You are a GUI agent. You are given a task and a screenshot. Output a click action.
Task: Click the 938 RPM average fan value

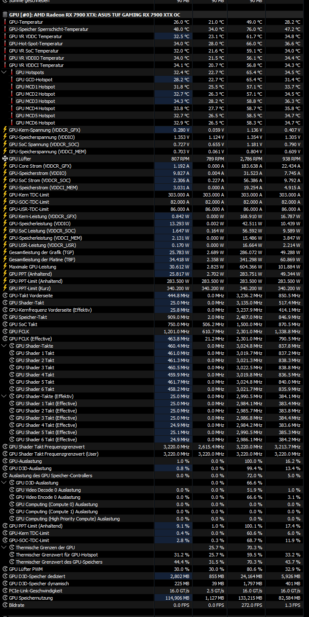tap(291, 158)
